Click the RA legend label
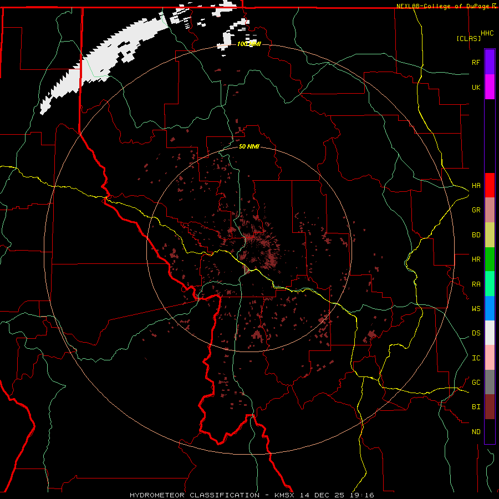 pos(476,284)
